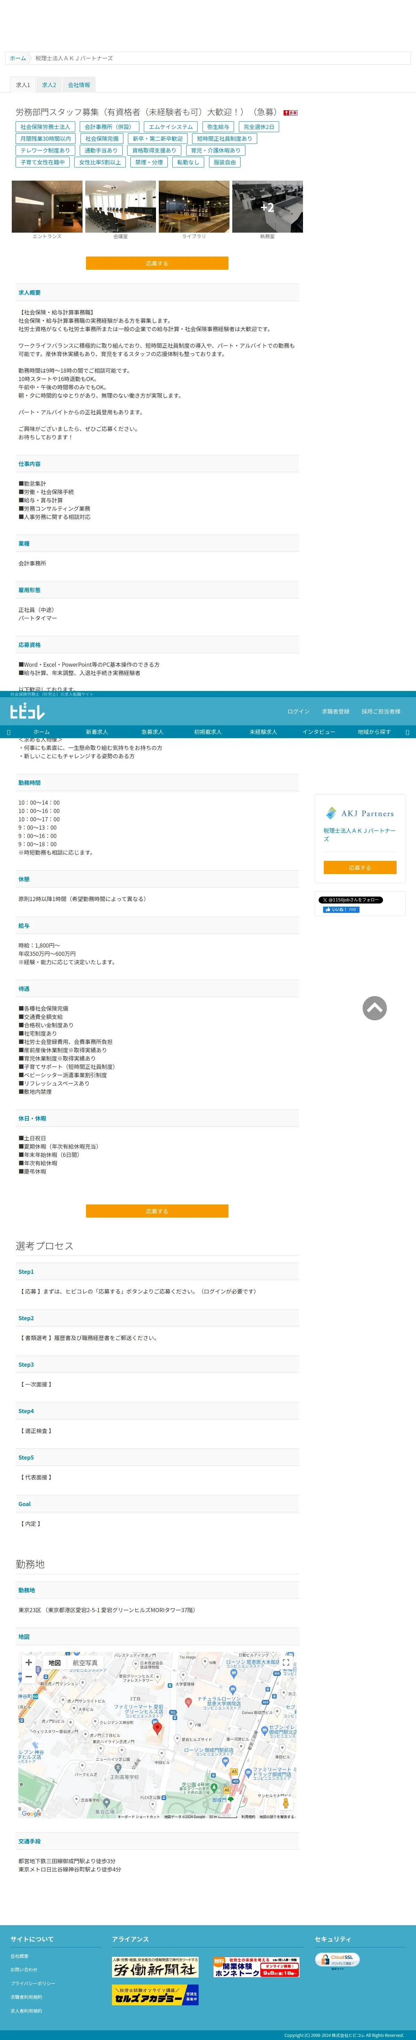Click the top orange 応募する button
Screen dimensions: 416x2040
pos(157,263)
